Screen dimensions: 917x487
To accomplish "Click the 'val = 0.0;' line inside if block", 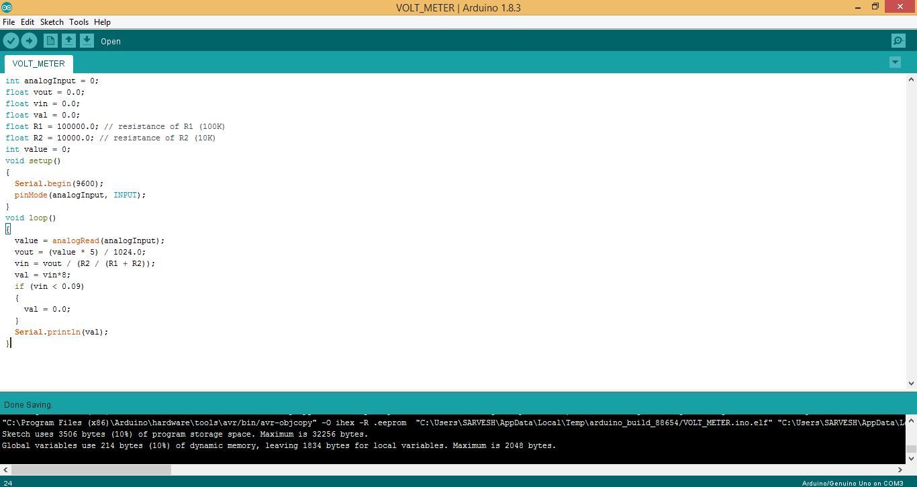I will (48, 309).
